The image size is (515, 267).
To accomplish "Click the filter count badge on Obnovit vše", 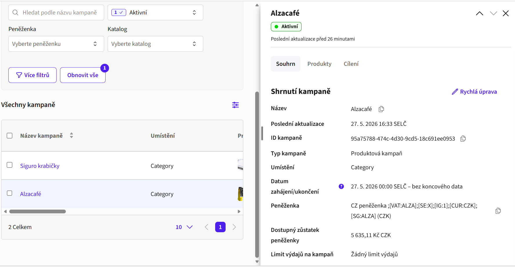I will (x=105, y=68).
